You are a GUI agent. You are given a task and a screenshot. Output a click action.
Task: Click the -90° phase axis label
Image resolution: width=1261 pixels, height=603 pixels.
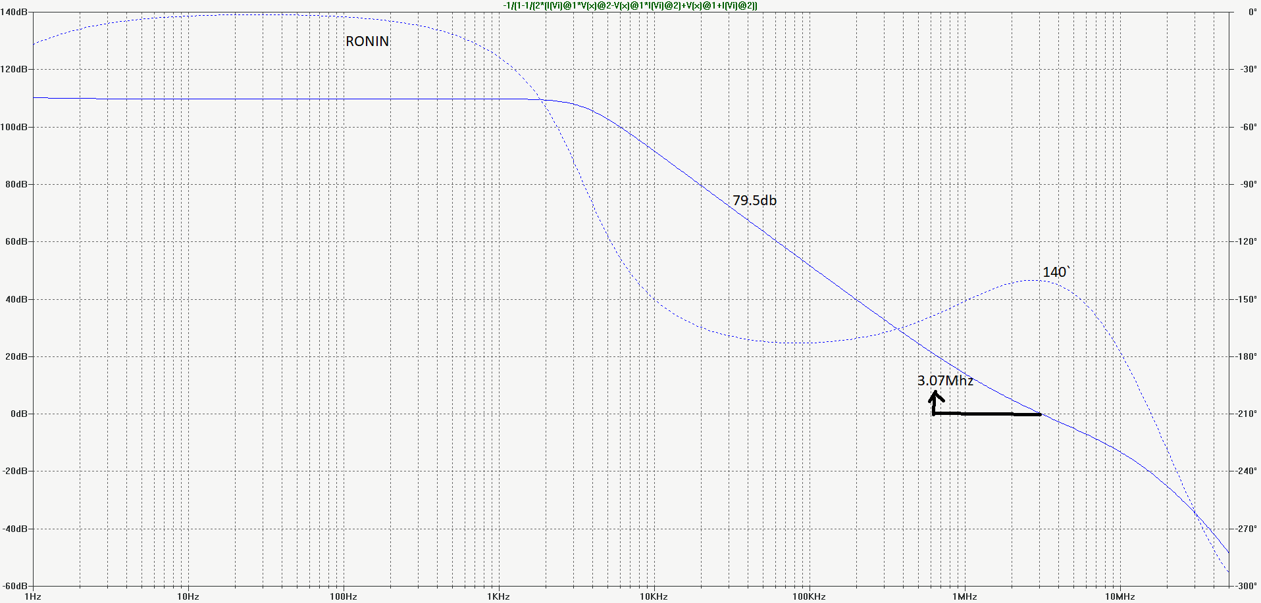[x=1248, y=184]
